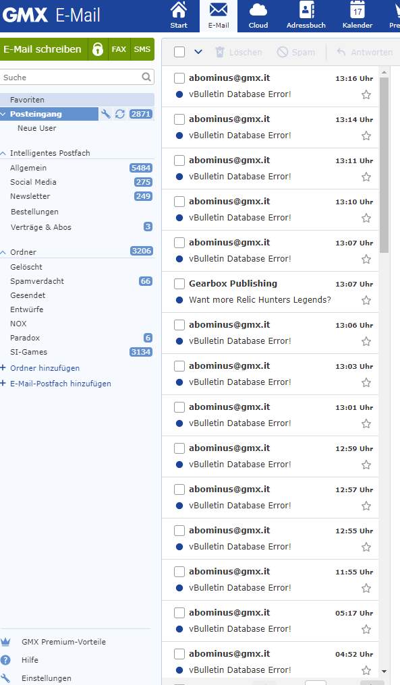The image size is (400, 685).
Task: Star the 13:06 Uhr email
Action: pos(366,341)
